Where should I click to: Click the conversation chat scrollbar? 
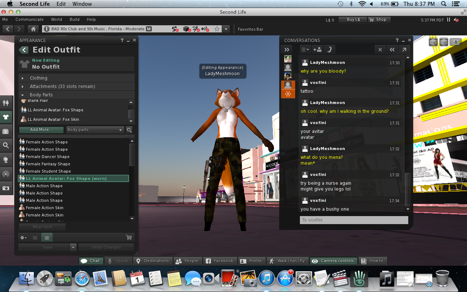click(x=408, y=189)
